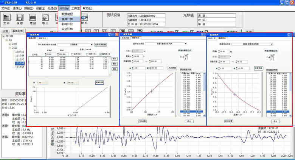Open the 帮助(H) menu

click(87, 8)
